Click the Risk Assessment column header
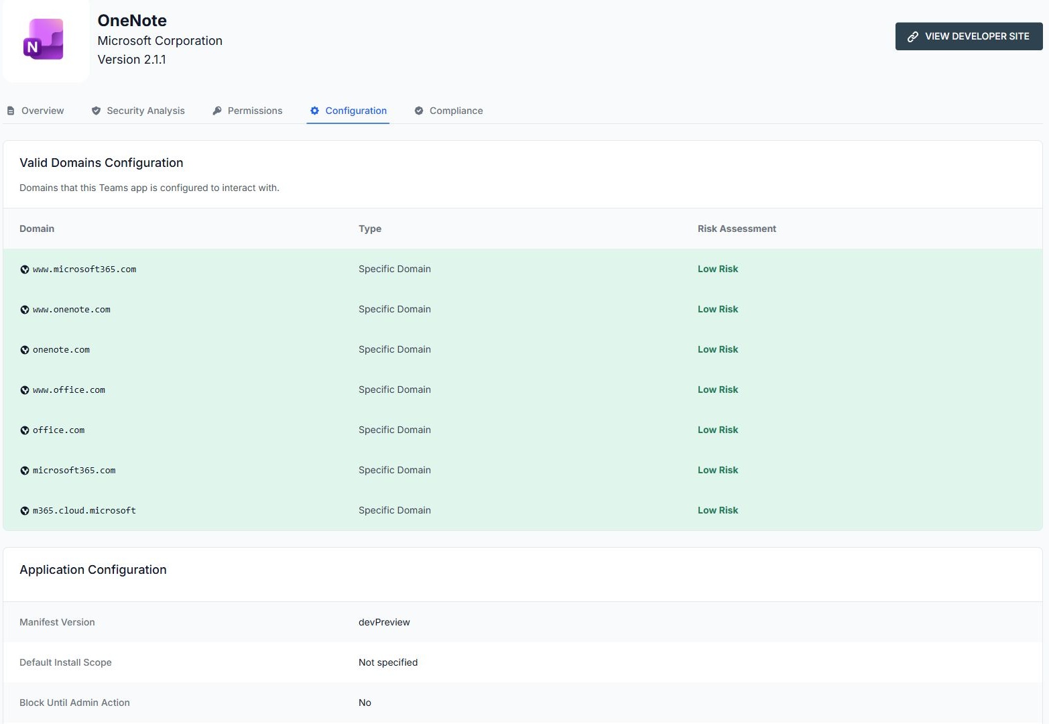Viewport: 1049px width, 724px height. click(x=737, y=229)
